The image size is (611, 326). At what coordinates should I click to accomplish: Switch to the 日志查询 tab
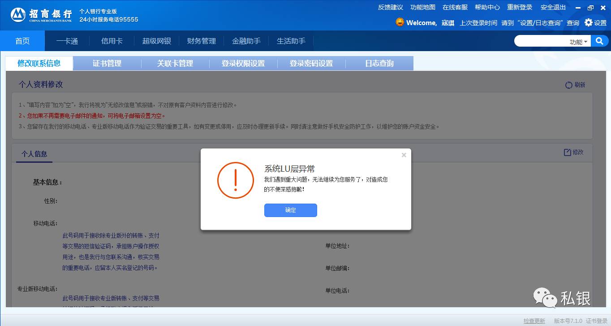coord(379,63)
